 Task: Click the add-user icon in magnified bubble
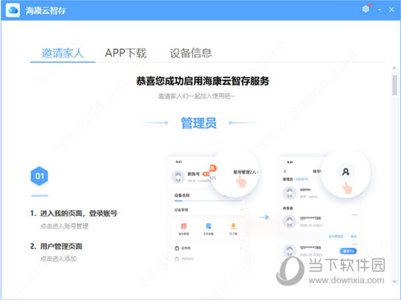(346, 172)
